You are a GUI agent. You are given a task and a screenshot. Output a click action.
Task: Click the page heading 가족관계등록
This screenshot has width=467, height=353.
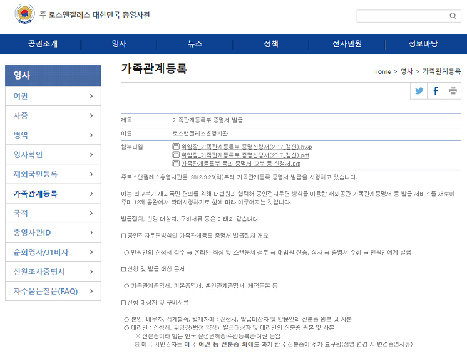(x=154, y=68)
